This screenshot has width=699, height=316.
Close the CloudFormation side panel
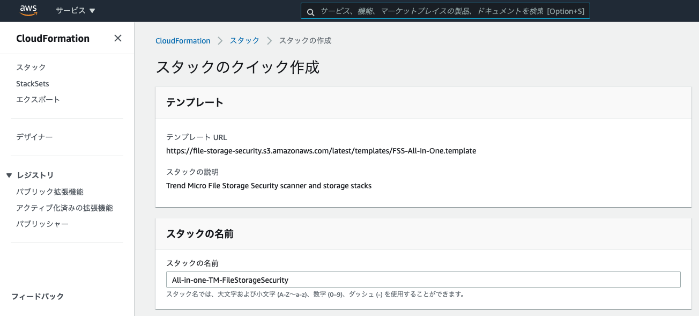[118, 38]
